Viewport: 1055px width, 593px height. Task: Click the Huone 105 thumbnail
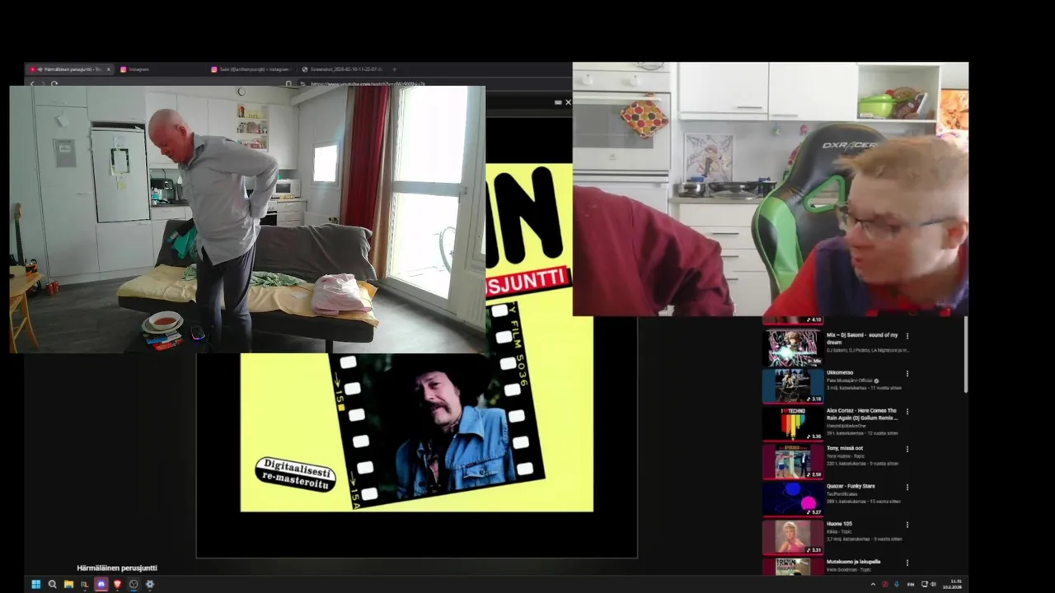pyautogui.click(x=792, y=537)
